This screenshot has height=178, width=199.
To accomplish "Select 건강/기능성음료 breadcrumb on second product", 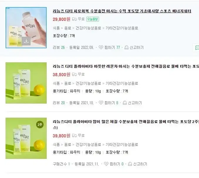I will (x=88, y=83).
